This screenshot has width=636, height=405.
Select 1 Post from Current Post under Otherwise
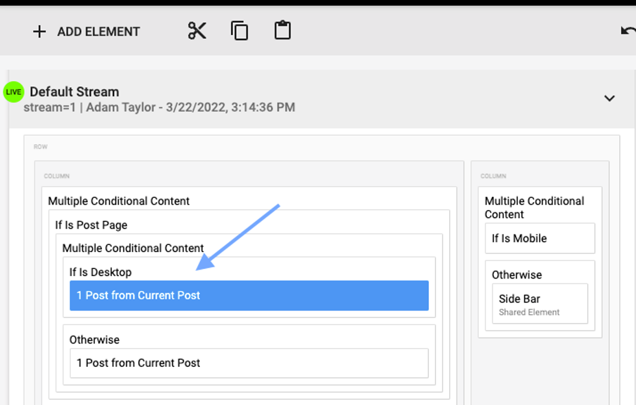tap(249, 363)
